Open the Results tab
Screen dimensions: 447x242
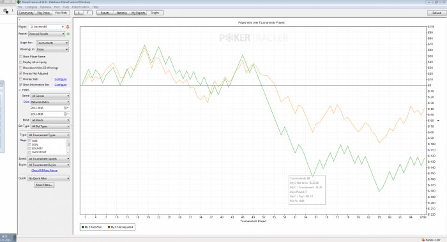click(x=105, y=13)
